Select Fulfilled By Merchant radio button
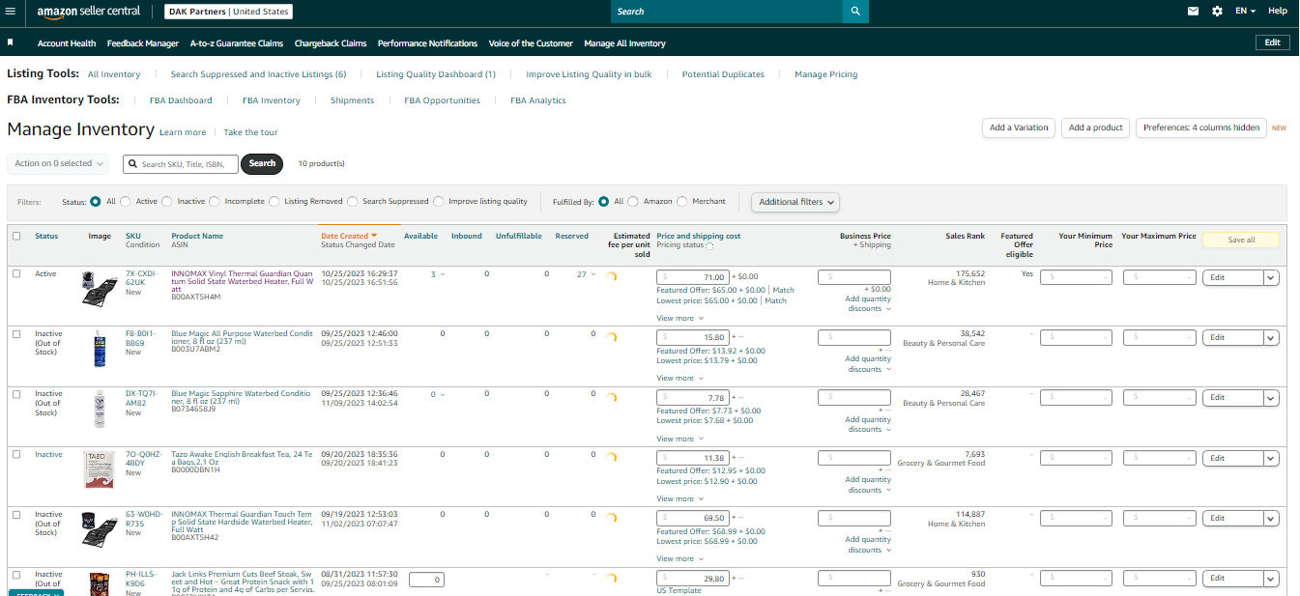The image size is (1300, 596). tap(681, 202)
